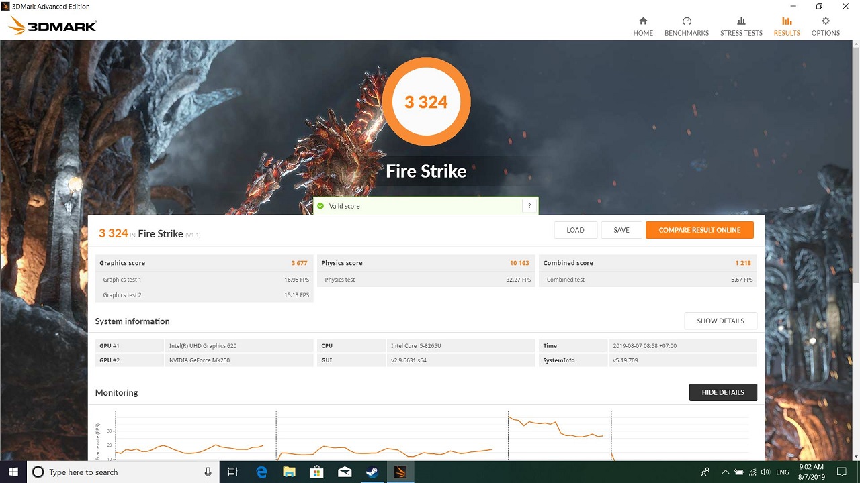Select the Graphics score value 3 677
The width and height of the screenshot is (860, 483).
(299, 263)
